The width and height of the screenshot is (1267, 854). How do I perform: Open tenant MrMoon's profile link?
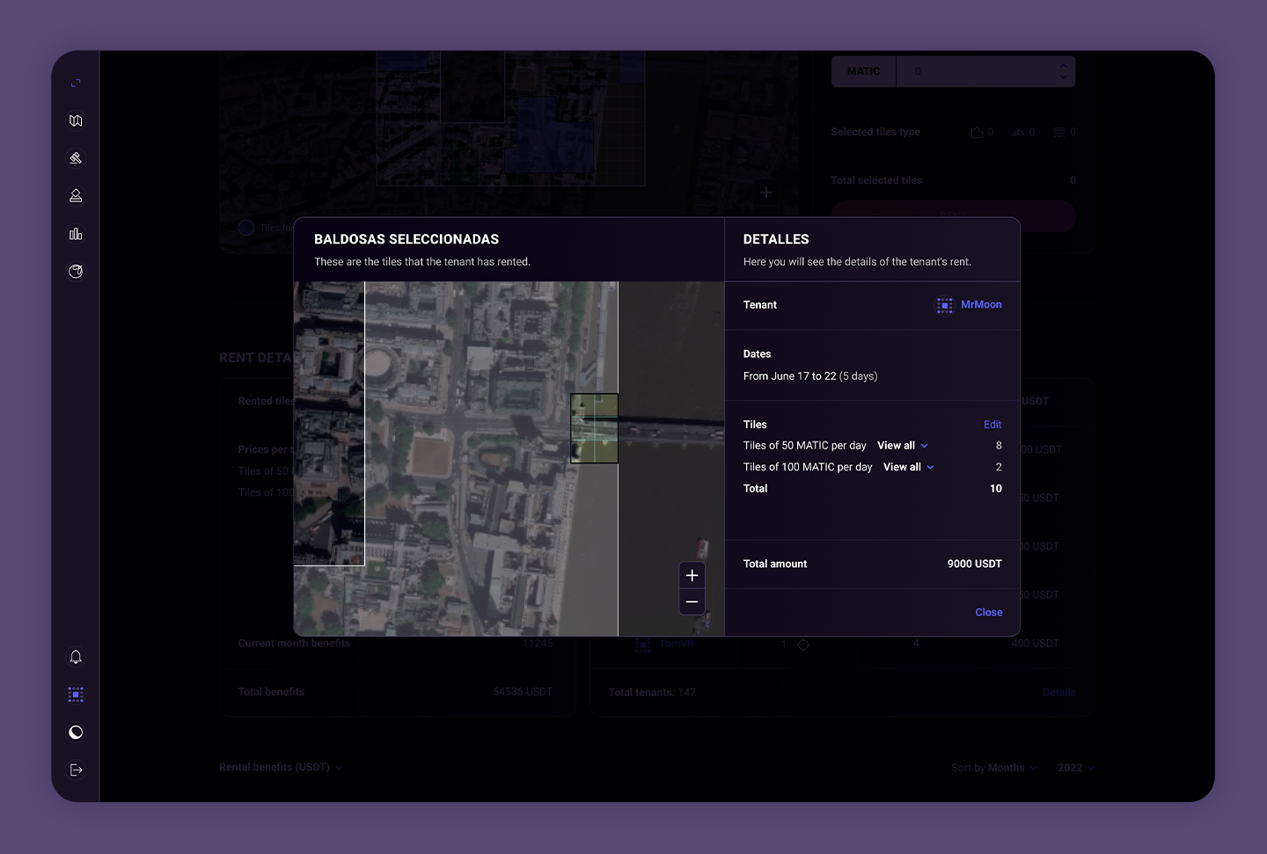pos(981,304)
